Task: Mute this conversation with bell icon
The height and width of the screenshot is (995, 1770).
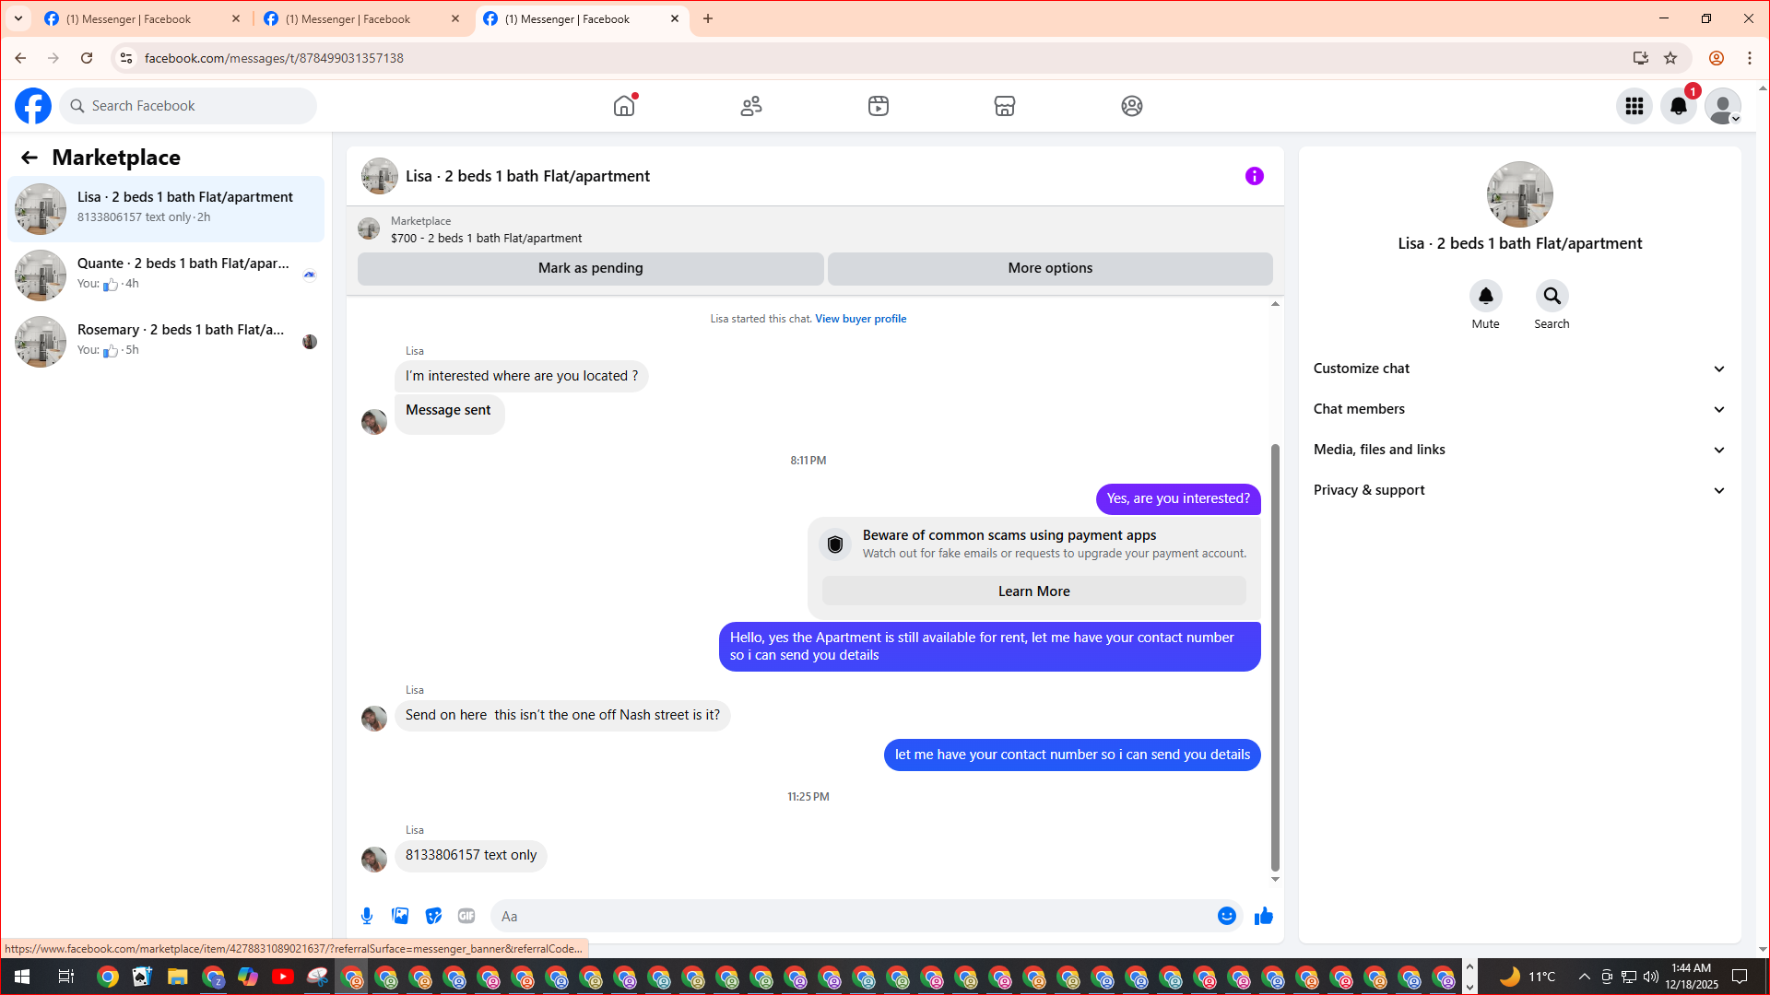Action: 1485,296
